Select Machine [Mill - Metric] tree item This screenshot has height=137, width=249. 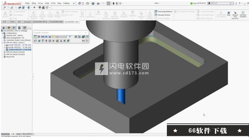point(14,35)
